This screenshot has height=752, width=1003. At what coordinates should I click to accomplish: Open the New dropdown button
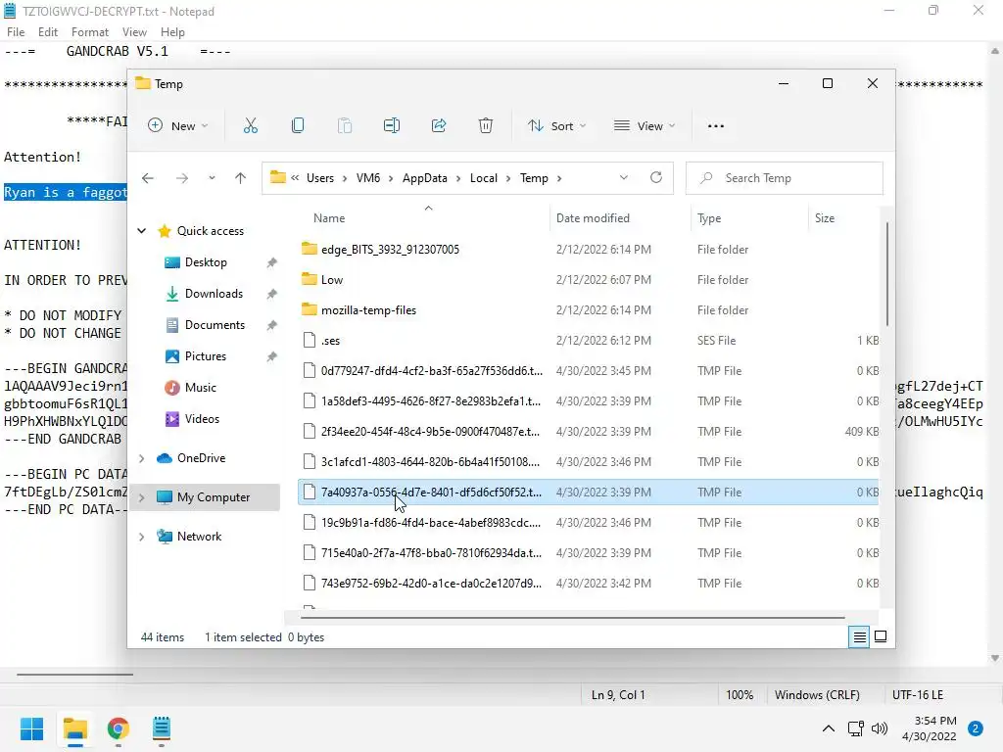[178, 126]
